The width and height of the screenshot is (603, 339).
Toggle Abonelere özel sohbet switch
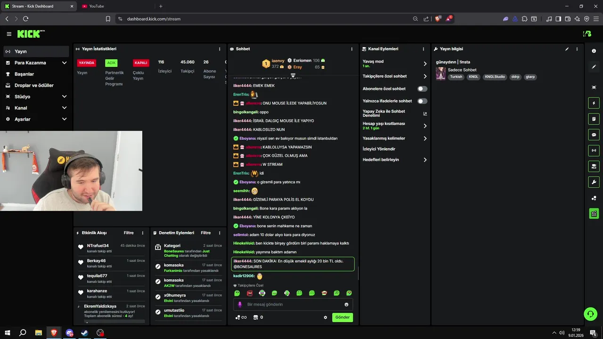click(422, 89)
